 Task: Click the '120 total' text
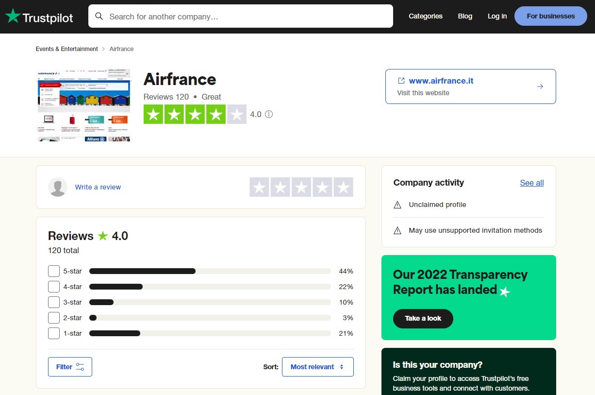[x=64, y=251]
